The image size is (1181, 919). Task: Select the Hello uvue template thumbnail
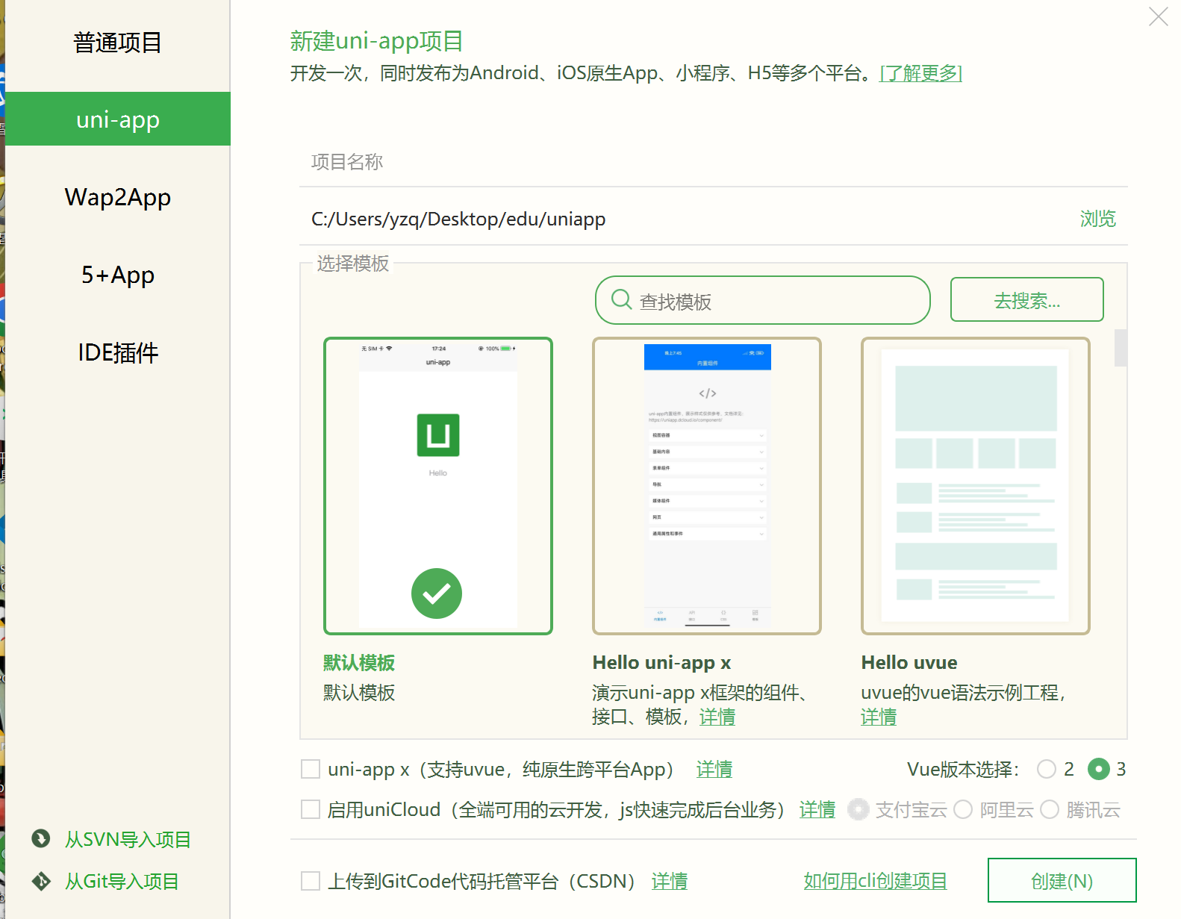tap(976, 486)
